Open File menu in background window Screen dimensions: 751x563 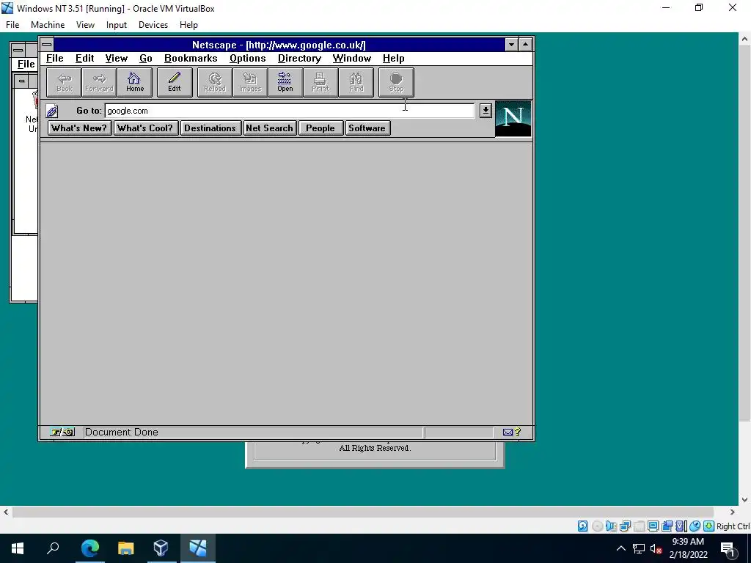coord(26,65)
